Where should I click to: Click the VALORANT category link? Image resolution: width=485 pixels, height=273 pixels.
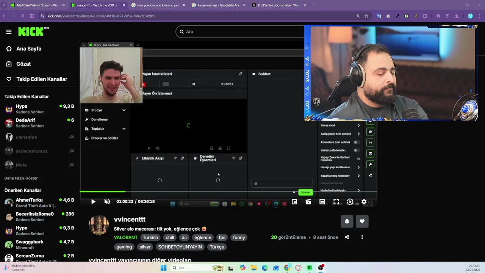tap(126, 238)
